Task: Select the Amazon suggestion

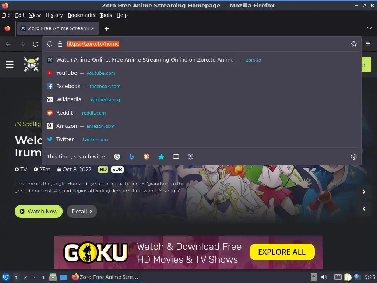Action: (x=201, y=126)
